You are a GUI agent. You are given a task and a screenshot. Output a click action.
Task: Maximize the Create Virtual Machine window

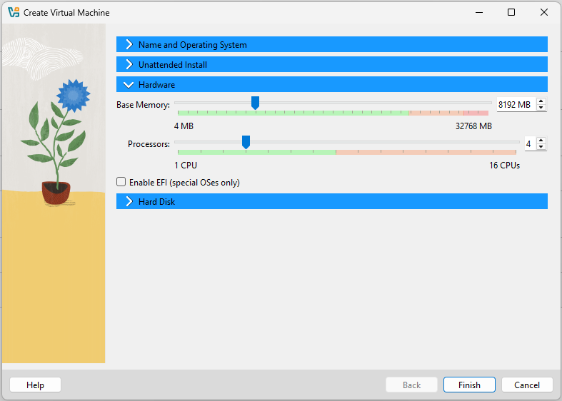511,12
